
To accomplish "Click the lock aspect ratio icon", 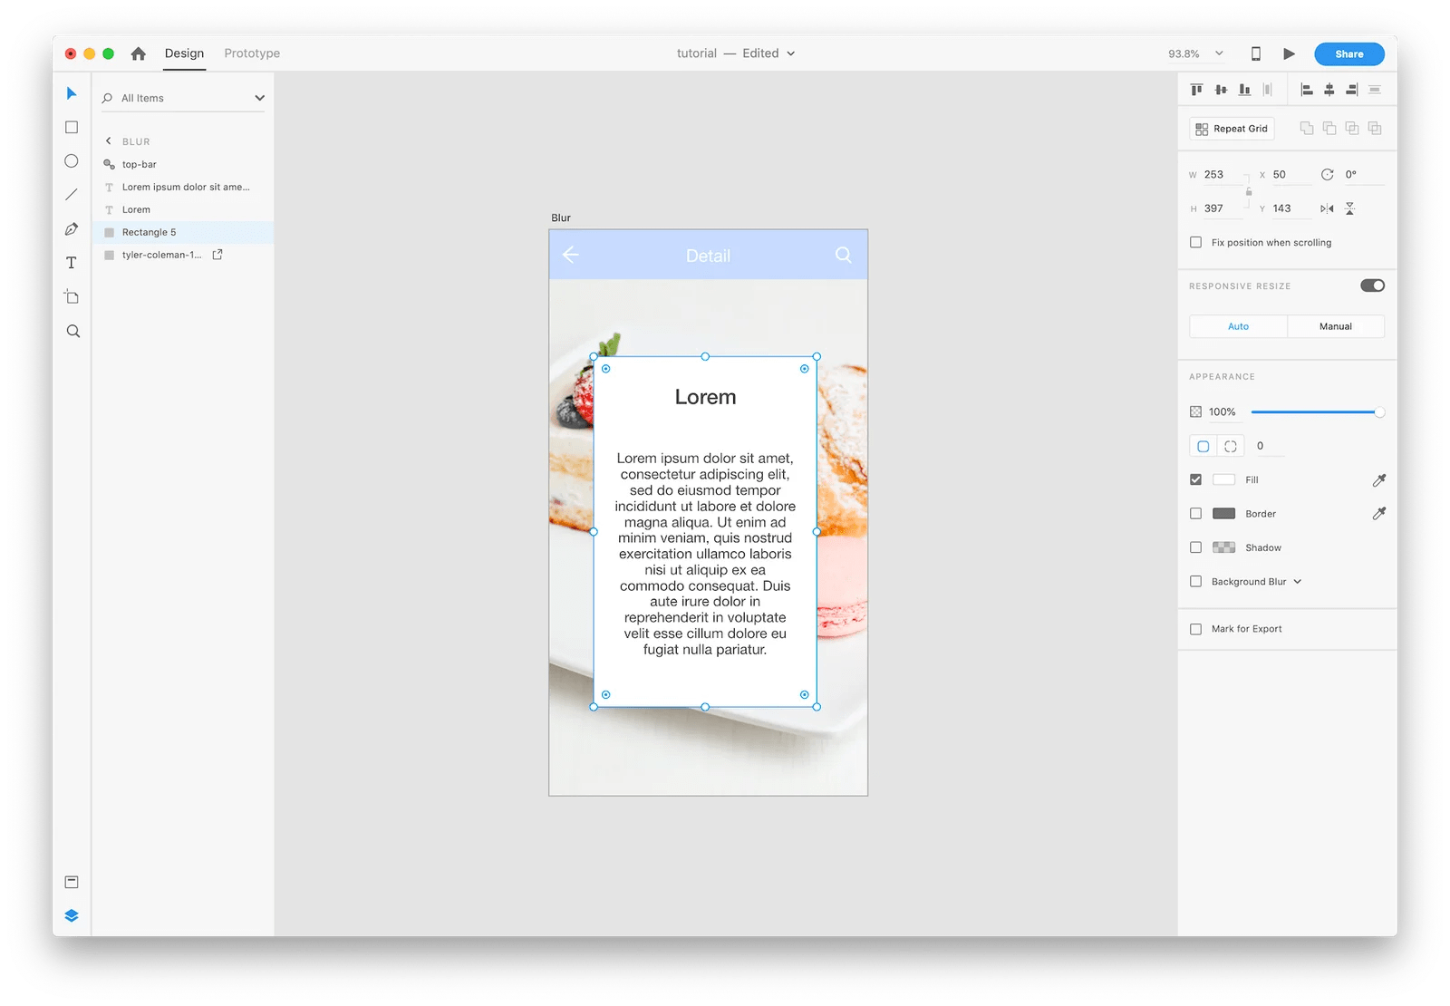I will (1249, 191).
